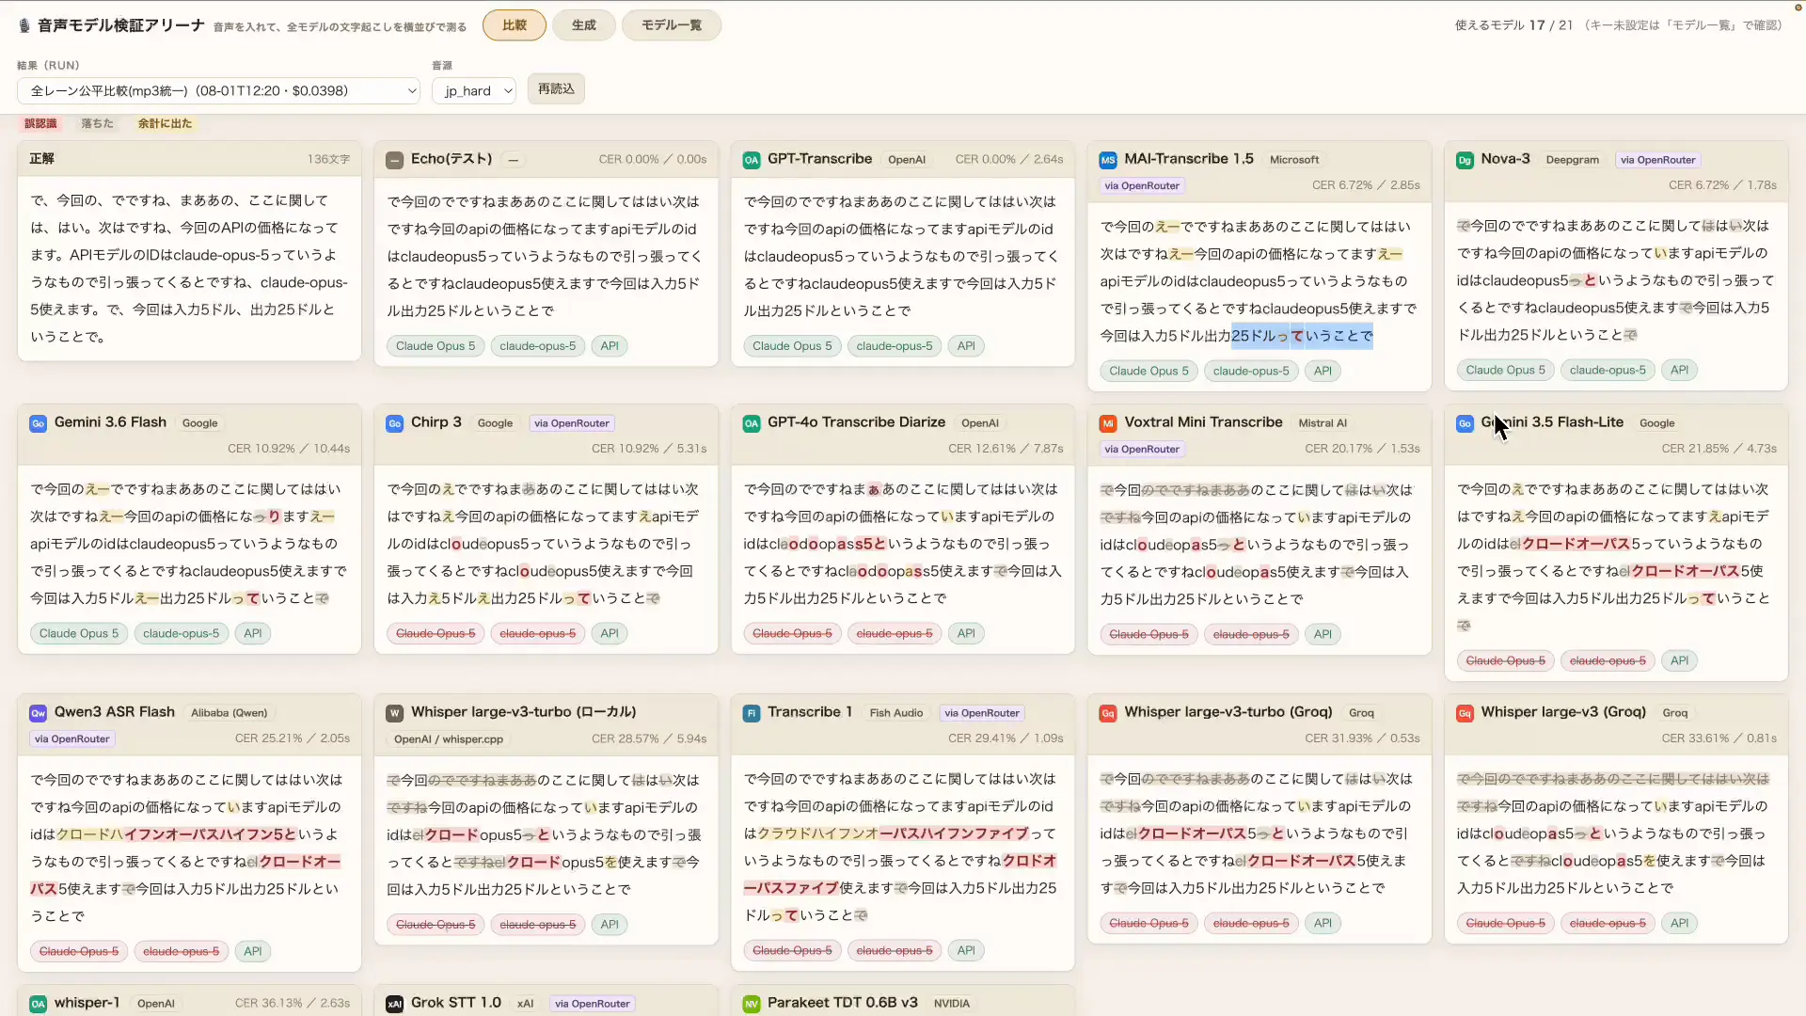Click the Whisper large-v3-turbo (ローカル) icon
1806x1016 pixels.
click(x=394, y=713)
